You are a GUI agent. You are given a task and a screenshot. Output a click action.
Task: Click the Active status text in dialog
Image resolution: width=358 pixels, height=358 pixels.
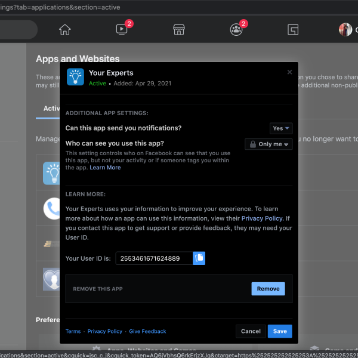(x=97, y=84)
